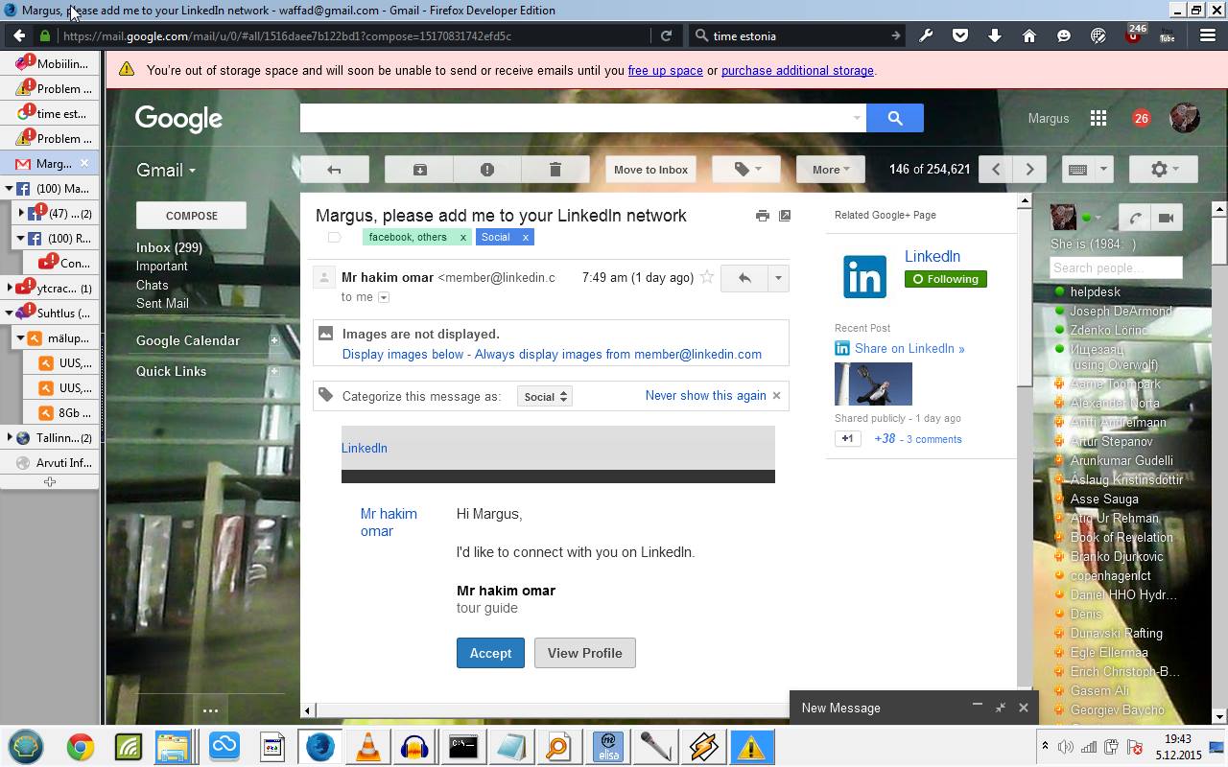Click 'Display images below' link
Screen dimensions: 1228x767
(403, 354)
